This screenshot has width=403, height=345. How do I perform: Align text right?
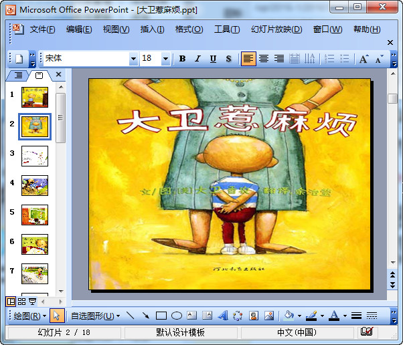click(279, 59)
